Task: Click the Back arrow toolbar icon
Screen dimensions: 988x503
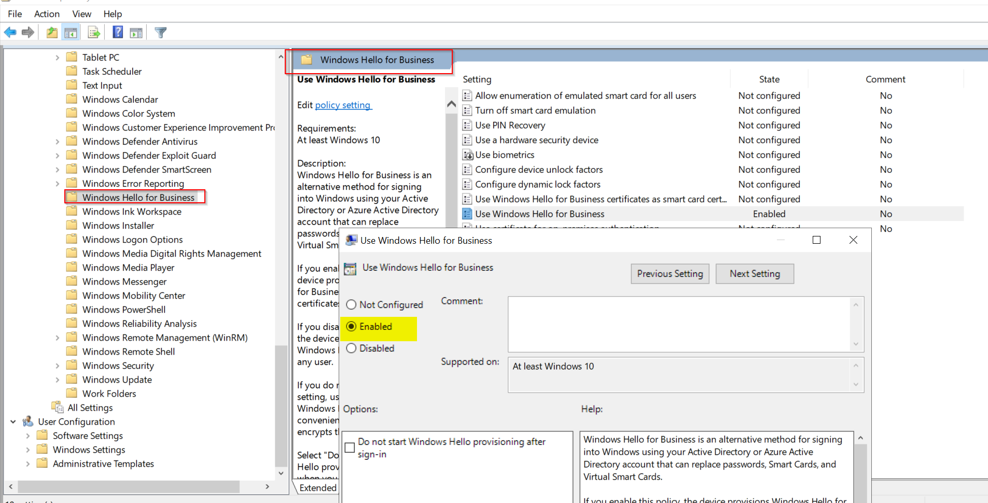Action: [10, 33]
